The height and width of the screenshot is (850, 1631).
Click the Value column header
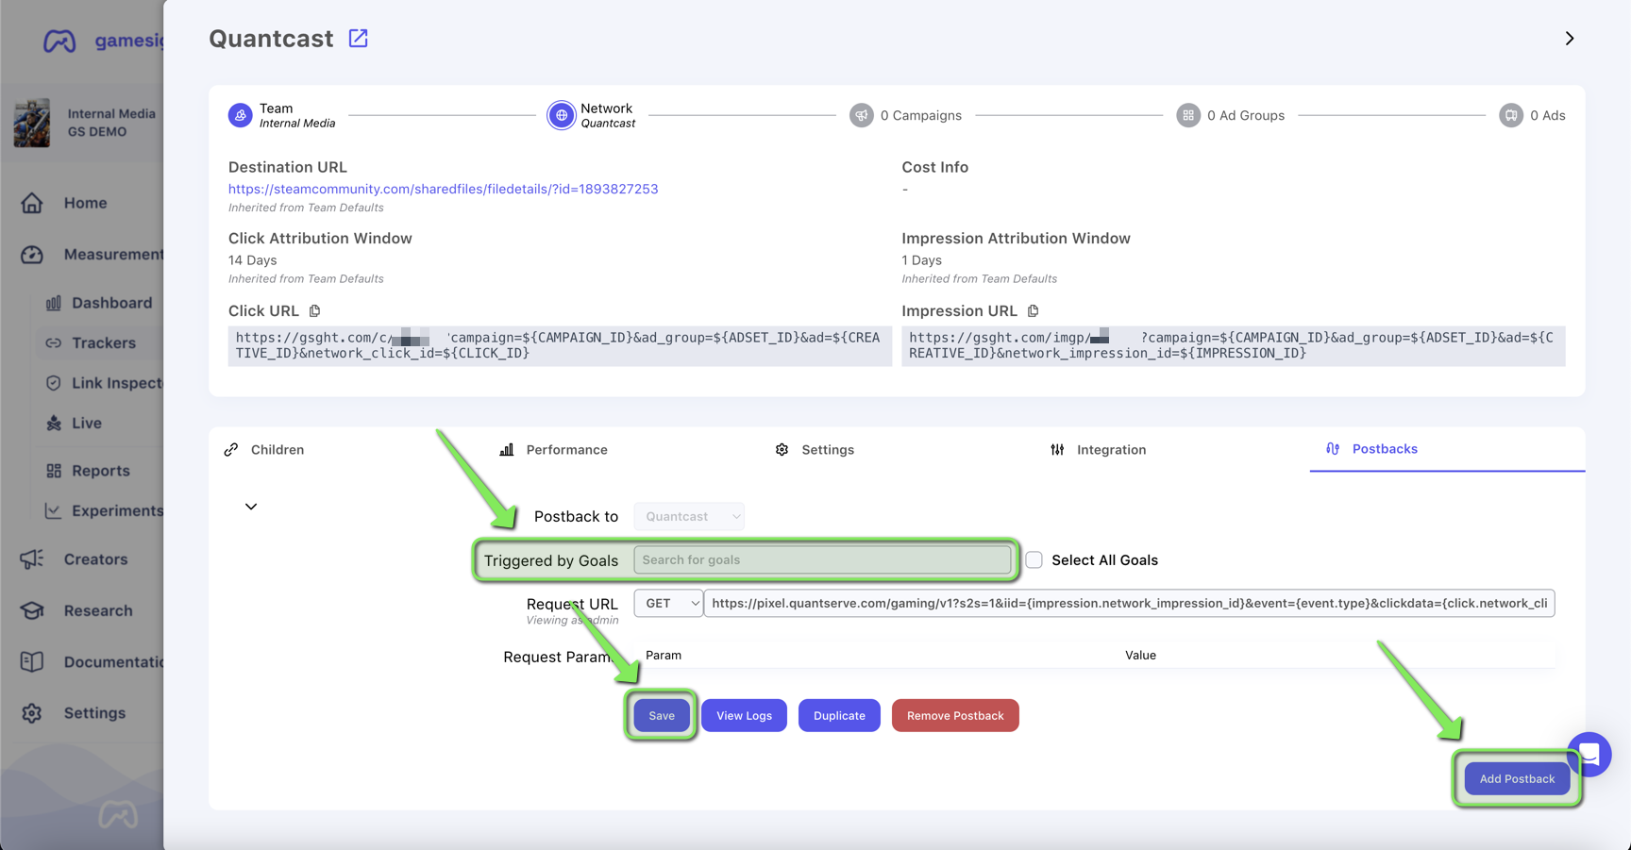click(x=1140, y=656)
